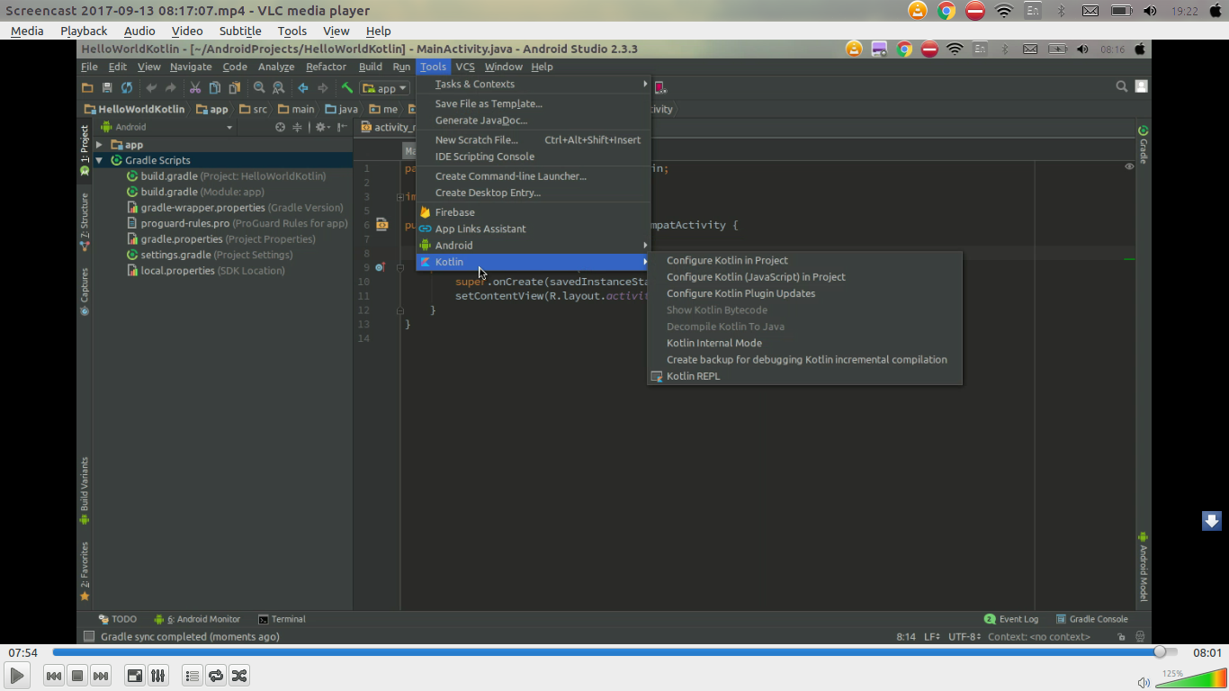Click the blue download arrow icon at right edge
The image size is (1229, 691).
(x=1212, y=521)
